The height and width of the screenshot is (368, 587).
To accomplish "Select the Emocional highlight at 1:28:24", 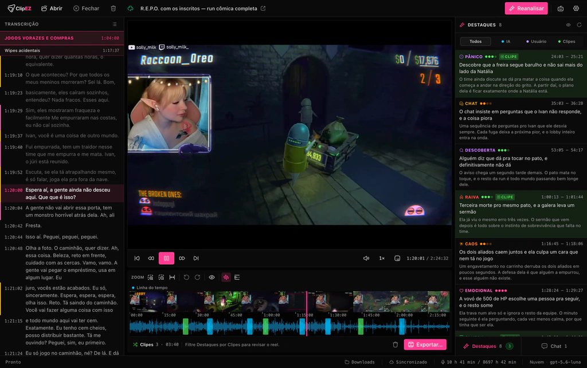I will point(521,308).
